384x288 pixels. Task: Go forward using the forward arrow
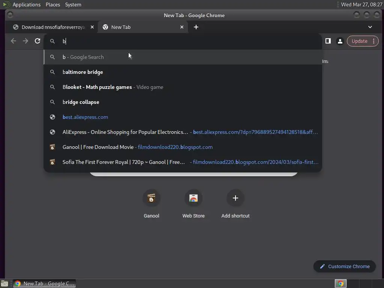tap(25, 41)
